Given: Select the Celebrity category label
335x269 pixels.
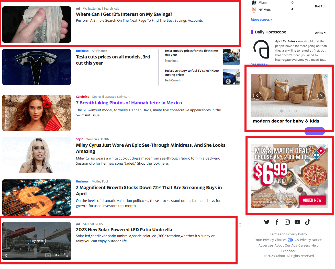Looking at the screenshot, I should pyautogui.click(x=82, y=96).
